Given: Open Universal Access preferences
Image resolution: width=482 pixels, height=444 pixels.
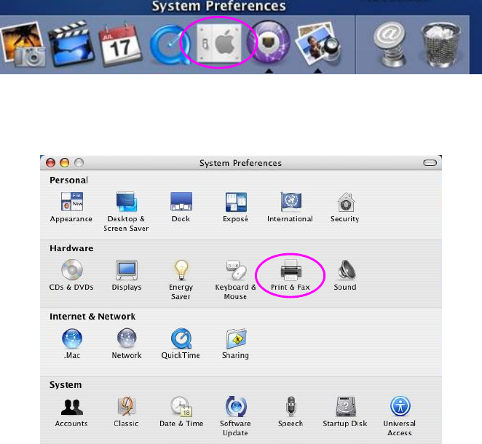Looking at the screenshot, I should (400, 416).
